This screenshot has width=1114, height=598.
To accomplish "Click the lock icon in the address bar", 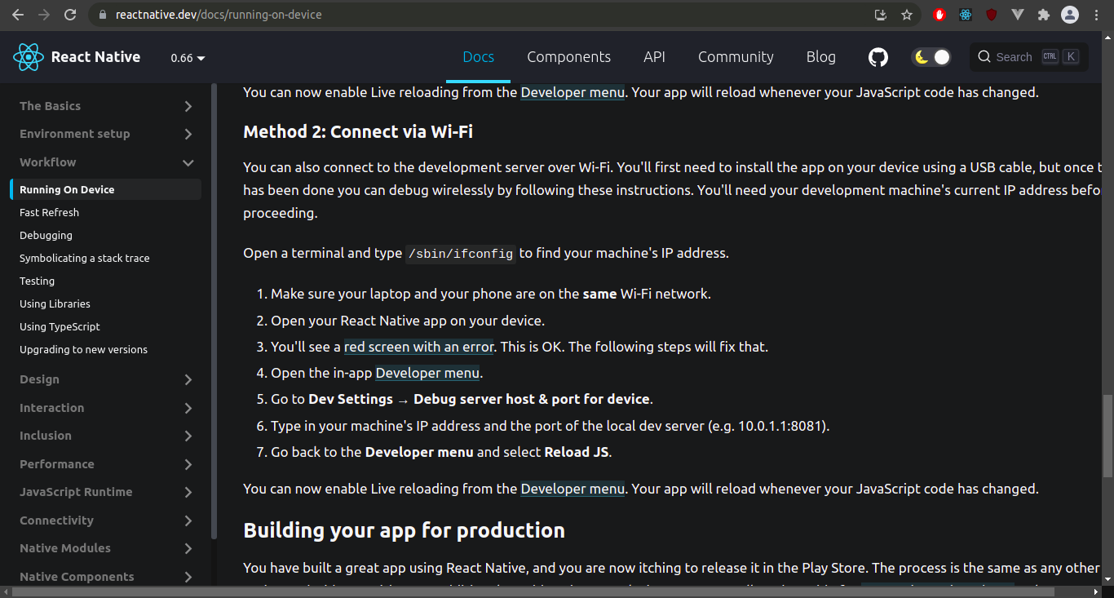I will pyautogui.click(x=102, y=15).
